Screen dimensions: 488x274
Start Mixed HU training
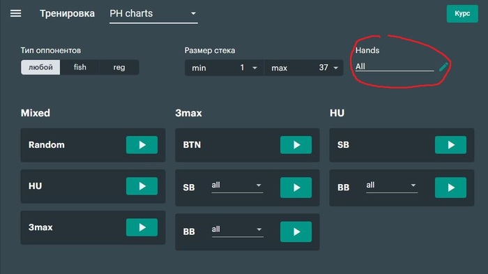tap(142, 186)
